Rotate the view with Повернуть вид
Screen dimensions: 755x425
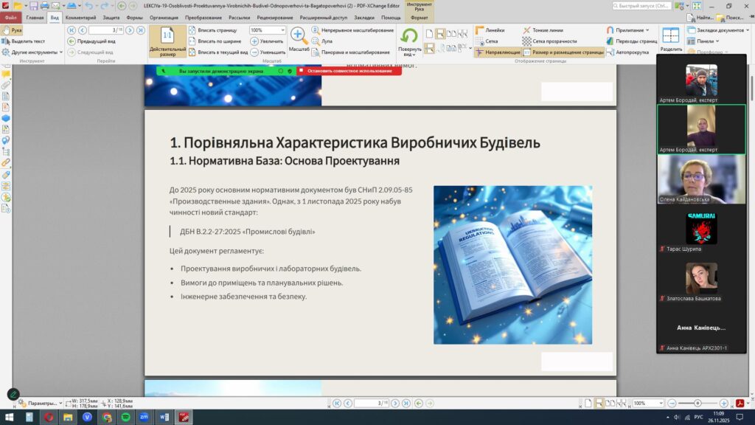click(409, 41)
